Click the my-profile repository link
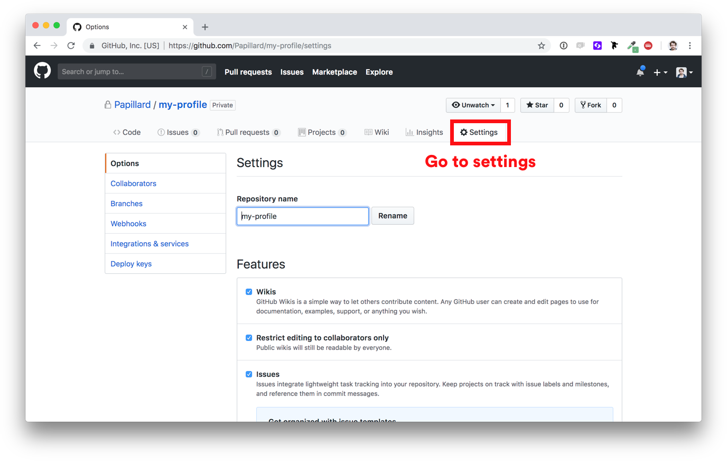Image resolution: width=727 pixels, height=461 pixels. coord(183,105)
